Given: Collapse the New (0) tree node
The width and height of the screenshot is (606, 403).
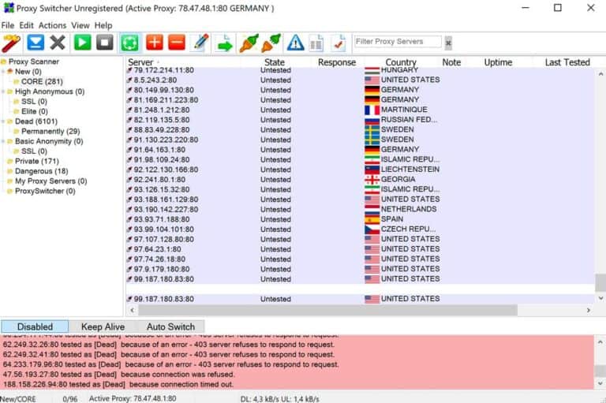Looking at the screenshot, I should coord(3,72).
